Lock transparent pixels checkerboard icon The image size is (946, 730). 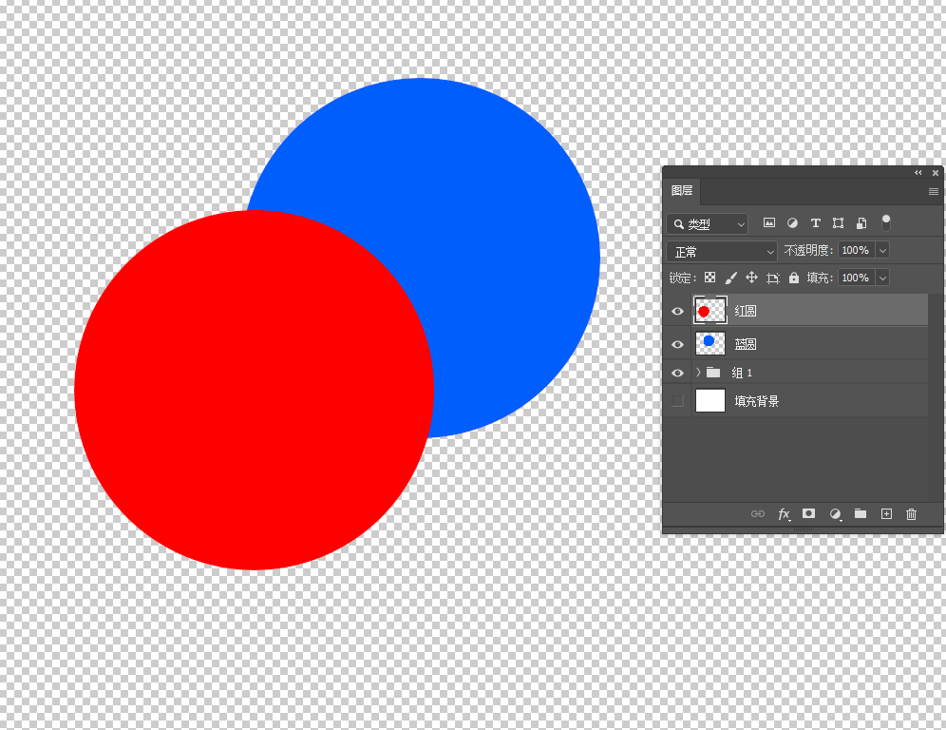click(710, 278)
